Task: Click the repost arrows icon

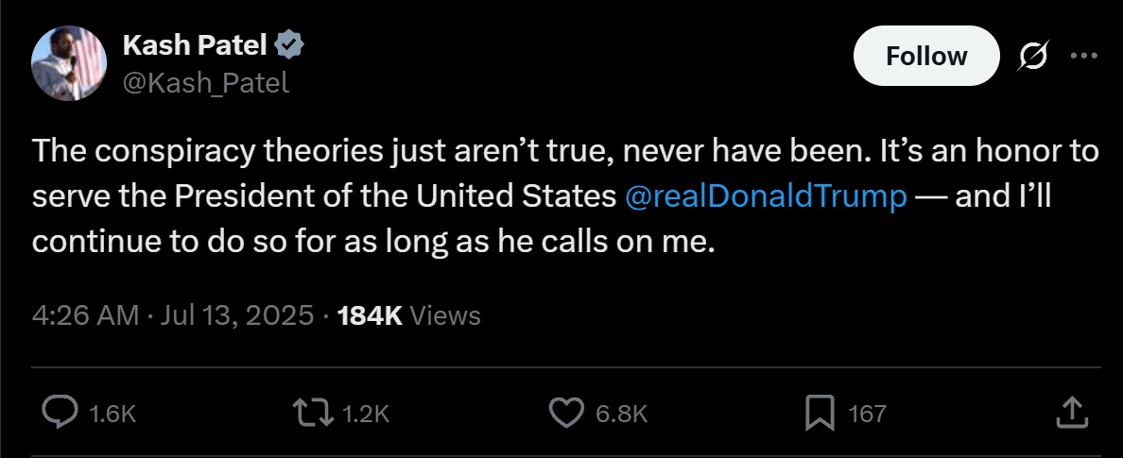Action: (313, 413)
